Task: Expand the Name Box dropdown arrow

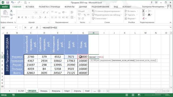Action: point(16,27)
